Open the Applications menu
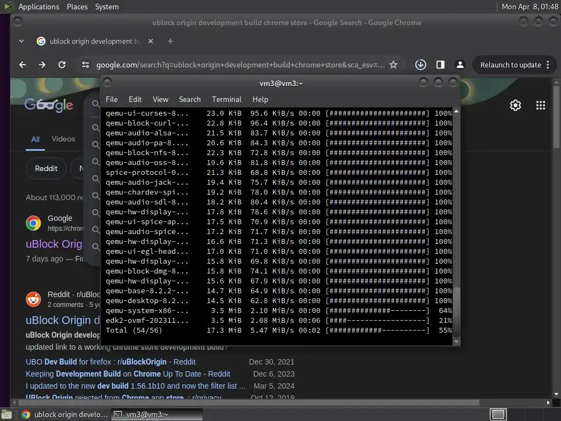 click(x=39, y=7)
